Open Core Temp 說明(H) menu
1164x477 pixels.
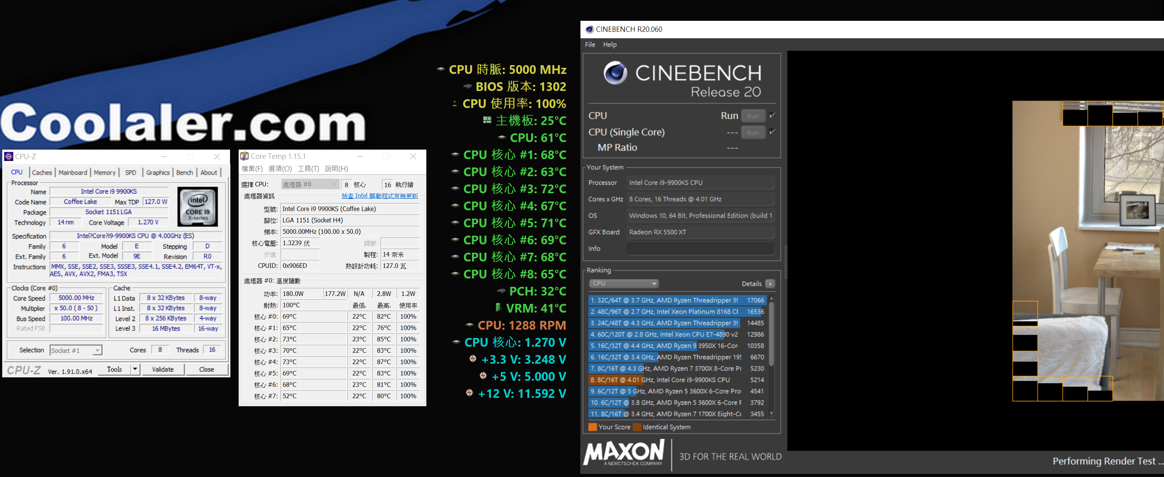coord(336,169)
